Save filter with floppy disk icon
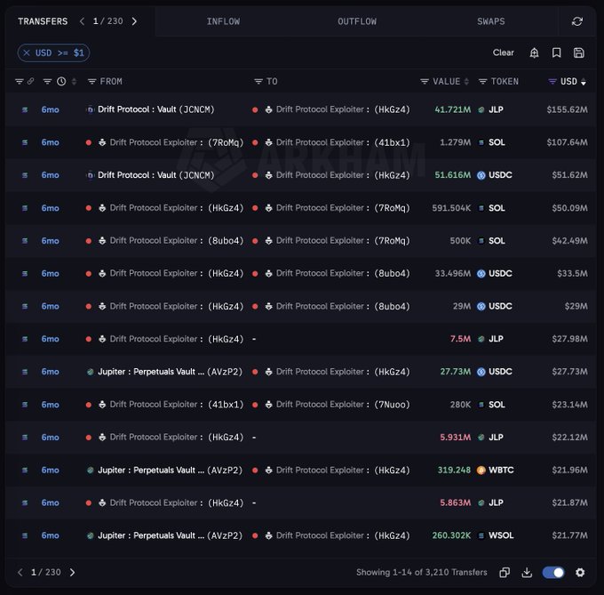Screen dimensions: 604x595 tap(578, 52)
